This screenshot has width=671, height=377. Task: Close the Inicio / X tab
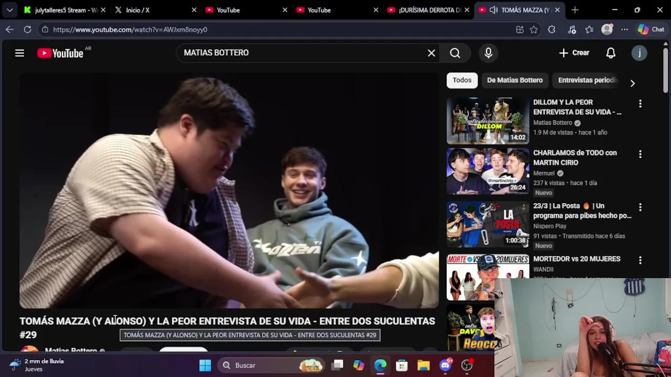[194, 10]
